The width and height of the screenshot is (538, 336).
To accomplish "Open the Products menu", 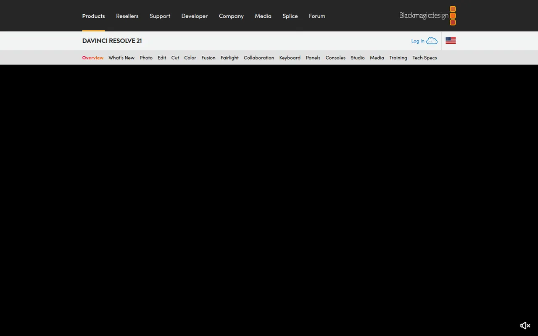I will (x=93, y=16).
